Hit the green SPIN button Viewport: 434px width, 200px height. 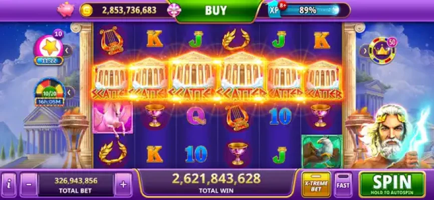pyautogui.click(x=392, y=184)
